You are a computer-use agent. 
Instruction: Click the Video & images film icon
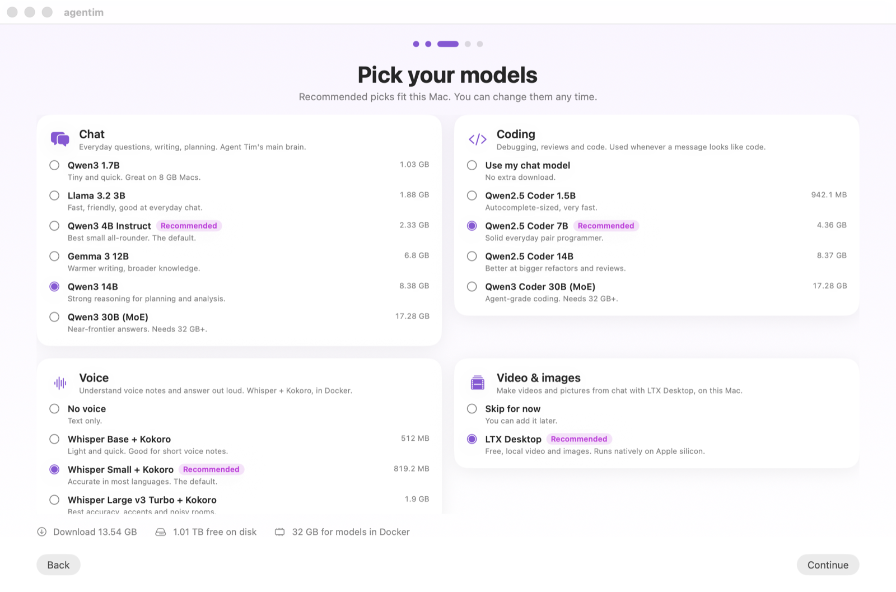478,383
